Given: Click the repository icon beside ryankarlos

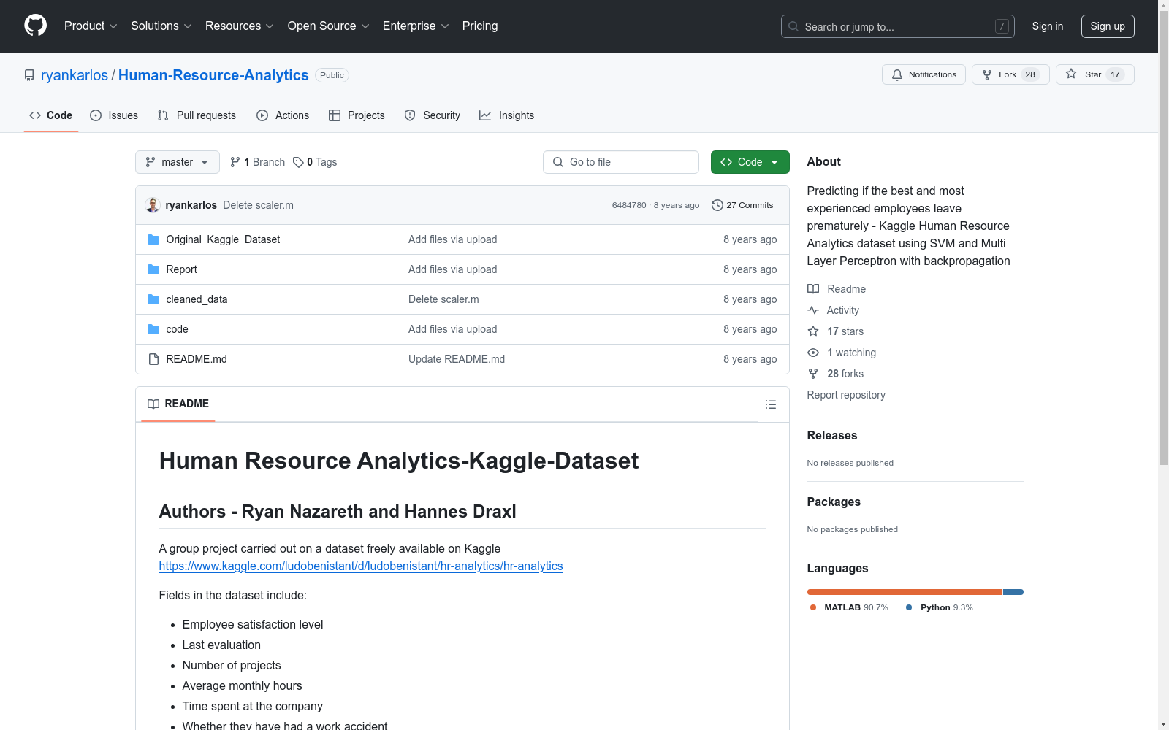Looking at the screenshot, I should pos(29,75).
